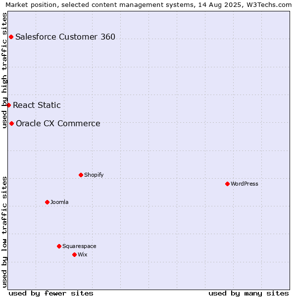Select the 'Shopify' label text
Viewport: 297px width, 297px height.
[94, 175]
